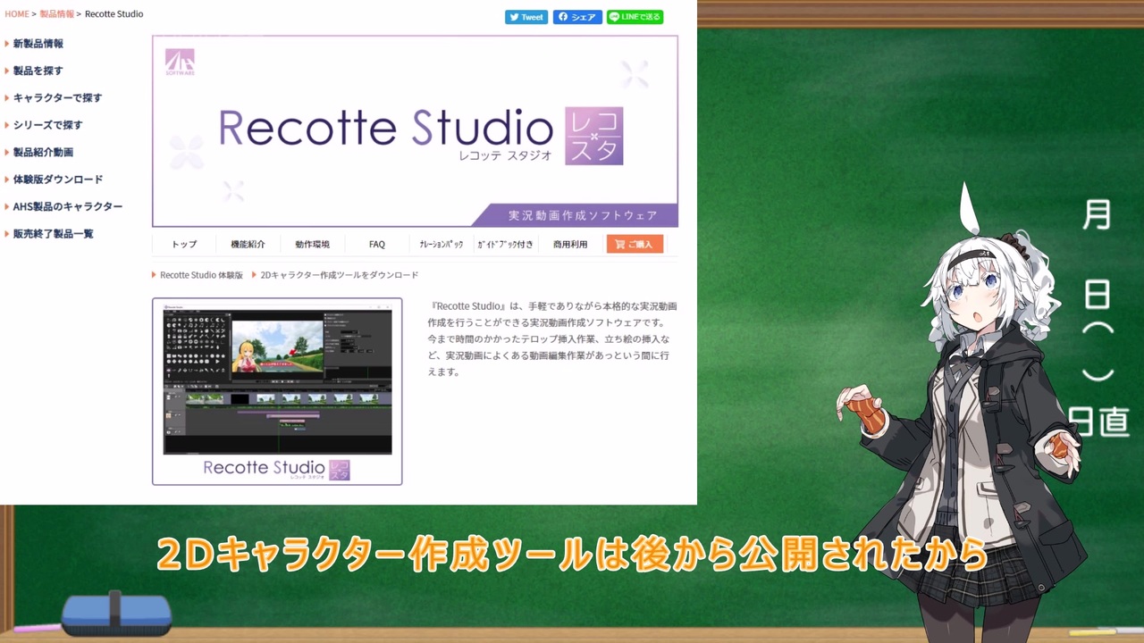Click the レコスタ square logo in banner
1144x643 pixels.
[594, 136]
